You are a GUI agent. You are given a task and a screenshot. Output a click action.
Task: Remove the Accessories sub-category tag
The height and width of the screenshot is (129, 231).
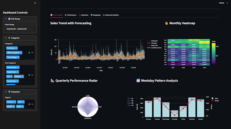[x=18, y=67]
